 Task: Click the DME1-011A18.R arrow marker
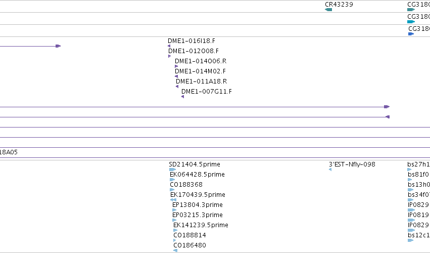point(177,87)
